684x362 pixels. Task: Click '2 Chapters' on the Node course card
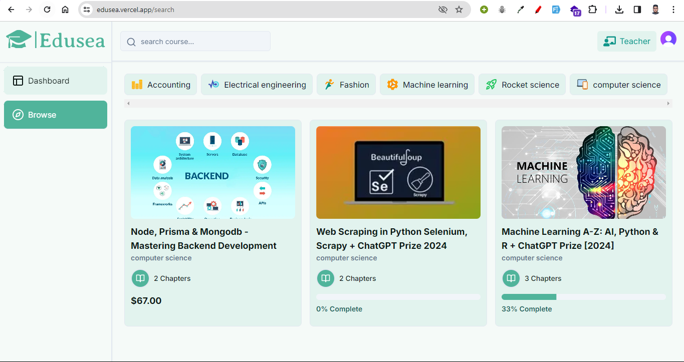point(172,278)
